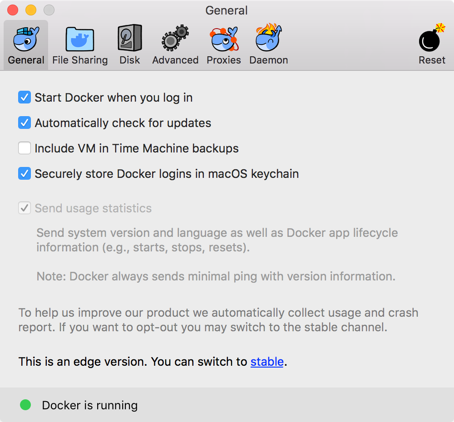454x422 pixels.
Task: Click the 'Docker is running' status text
Action: [90, 405]
